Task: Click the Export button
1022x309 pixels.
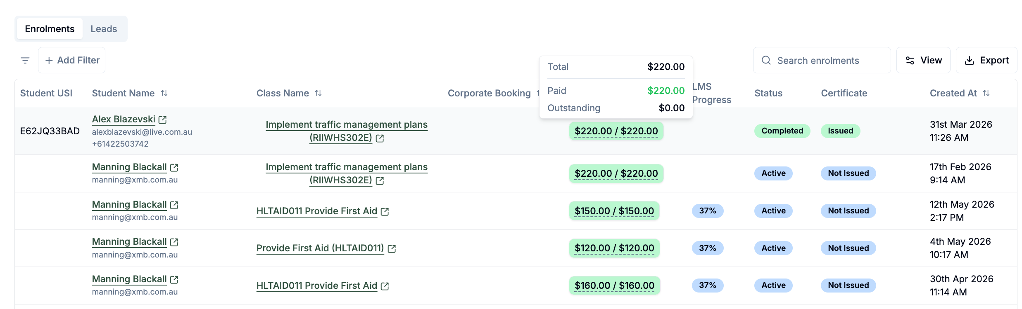Action: 986,60
